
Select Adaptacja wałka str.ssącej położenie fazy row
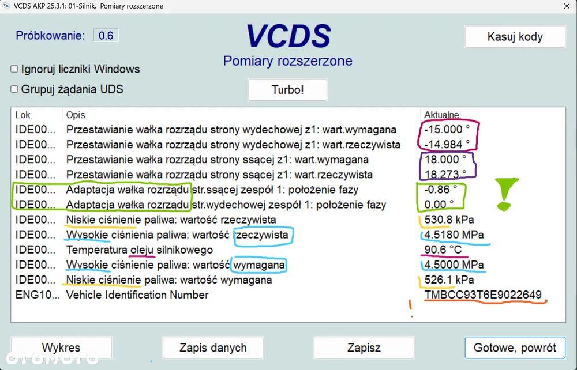point(288,190)
